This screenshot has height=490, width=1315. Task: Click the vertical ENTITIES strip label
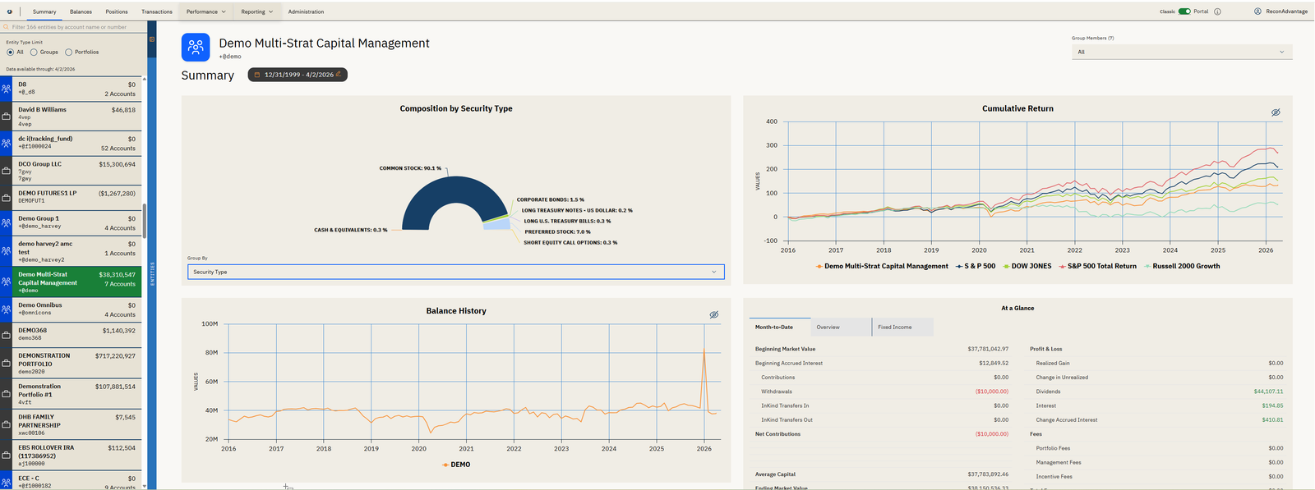(x=152, y=274)
